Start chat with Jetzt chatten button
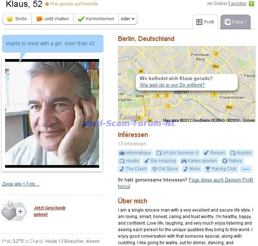The height and width of the screenshot is (246, 258). pos(52,19)
